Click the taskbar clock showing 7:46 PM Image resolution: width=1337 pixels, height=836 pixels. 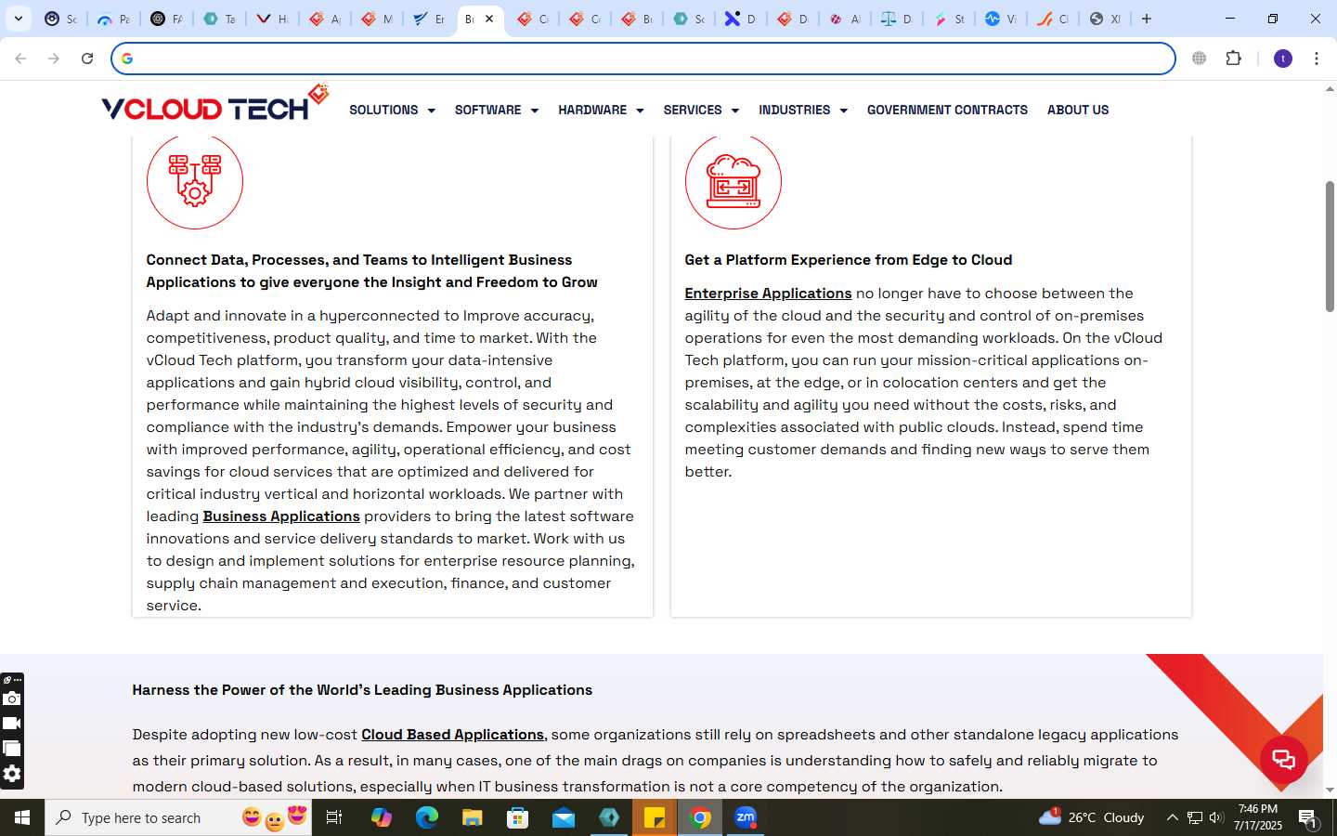[1258, 817]
